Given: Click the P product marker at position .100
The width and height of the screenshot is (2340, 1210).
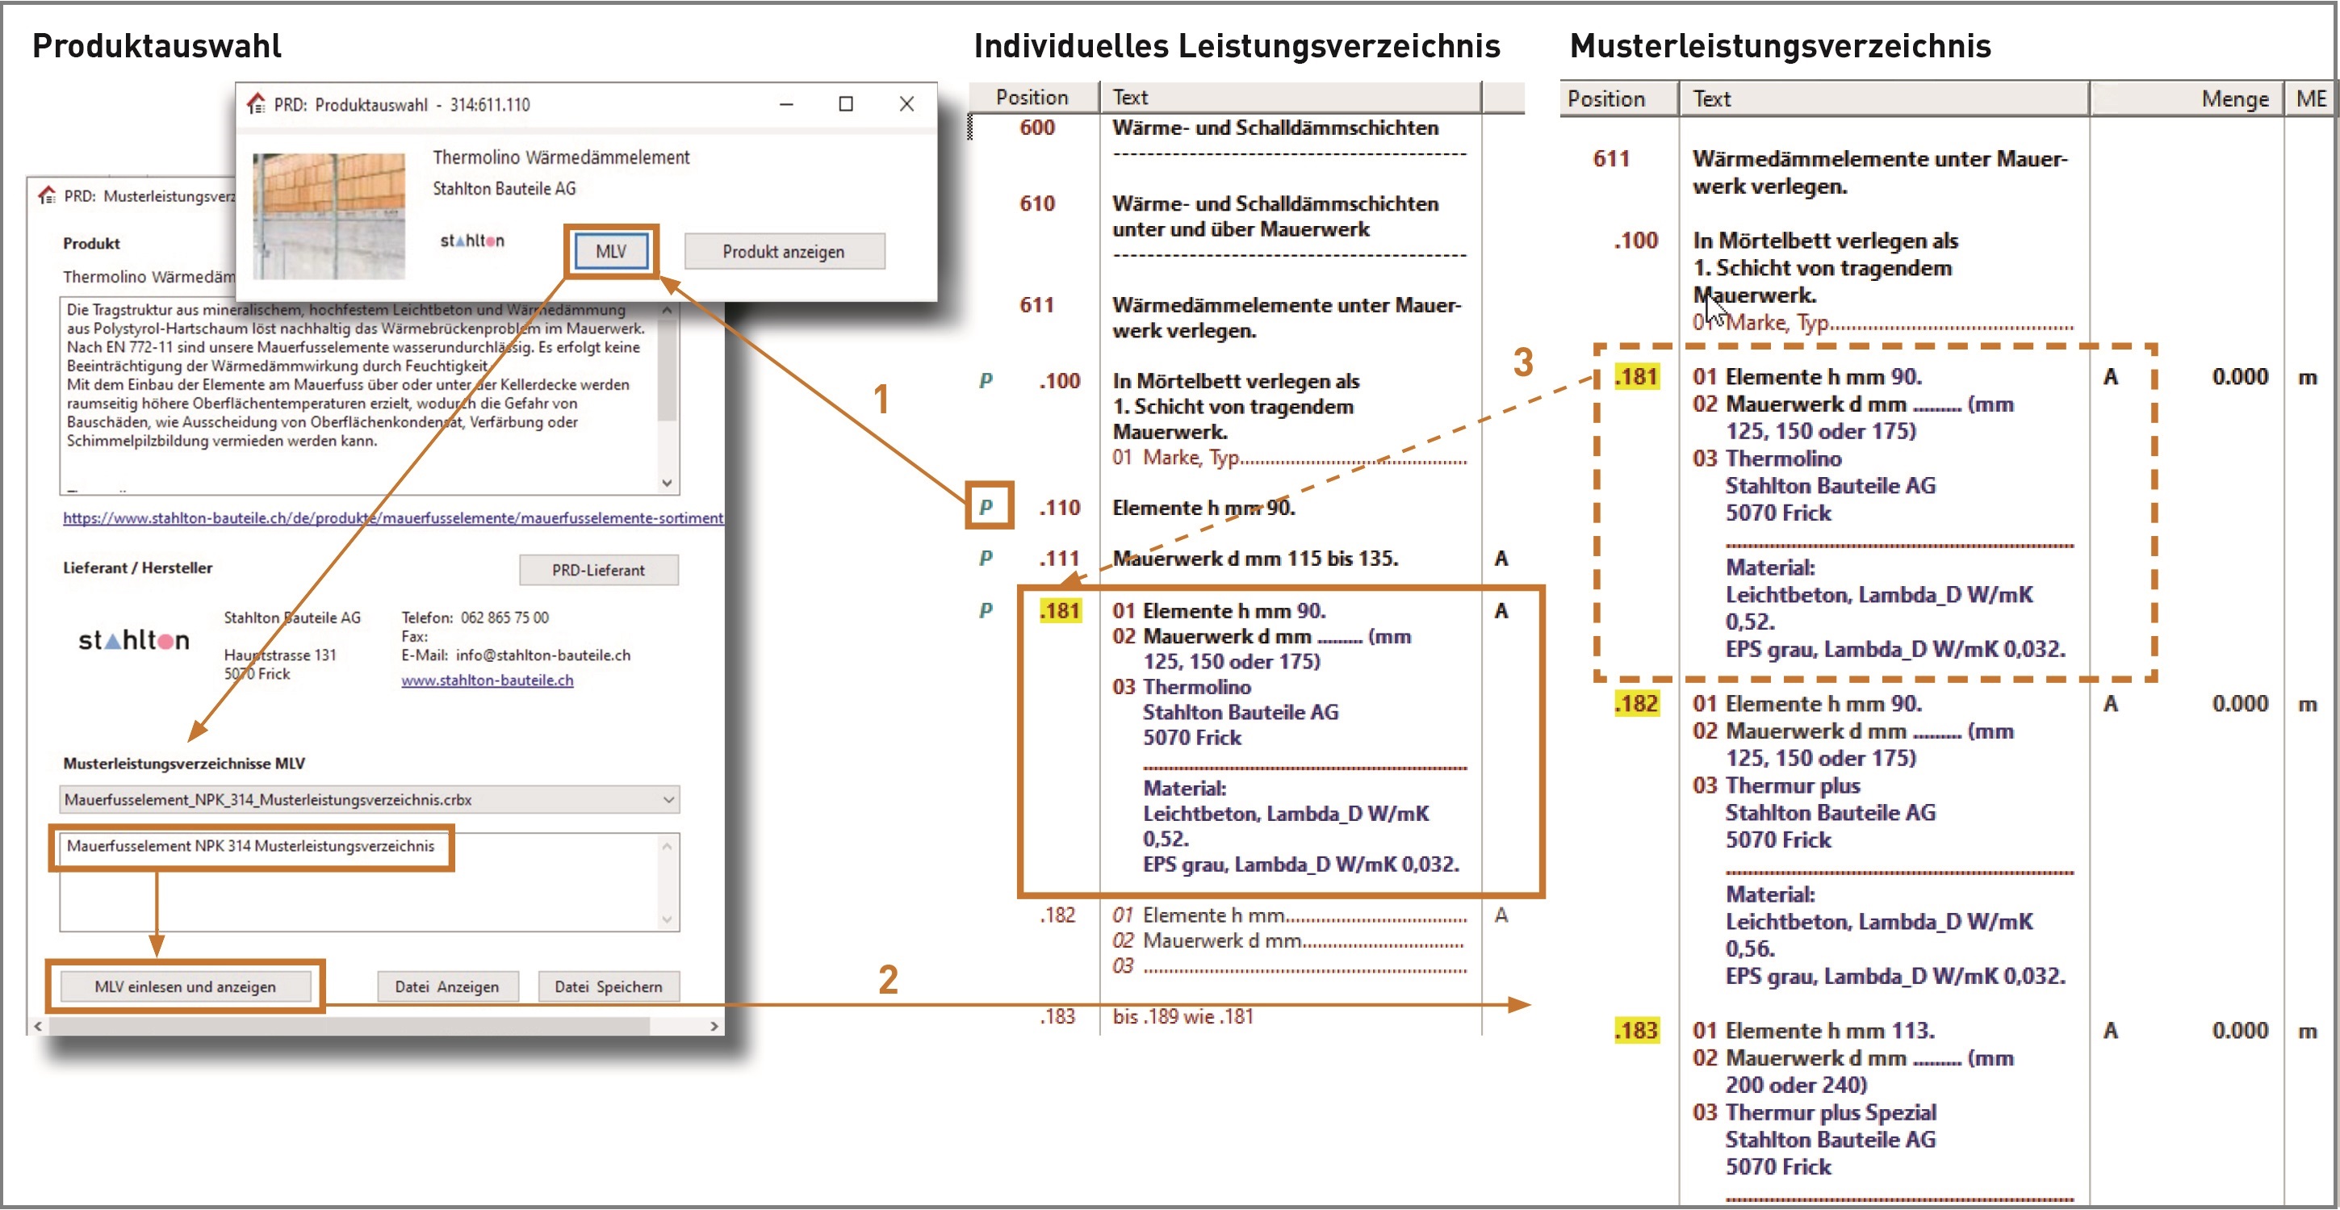Looking at the screenshot, I should click(986, 381).
